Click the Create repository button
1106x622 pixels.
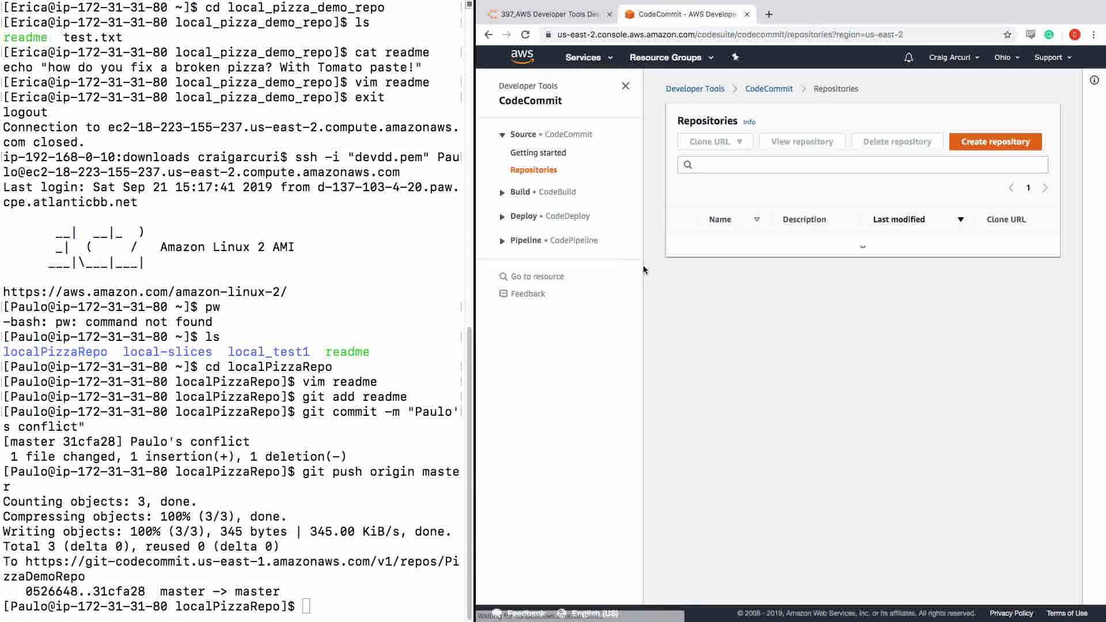(995, 142)
